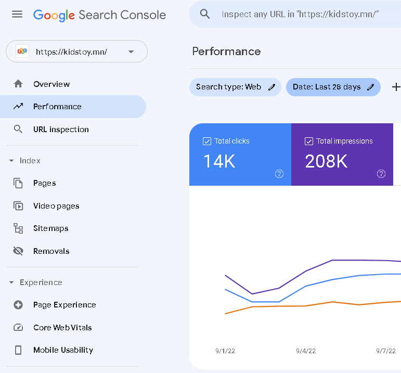The image size is (401, 373).
Task: Click the Pages document icon
Action: (x=18, y=183)
